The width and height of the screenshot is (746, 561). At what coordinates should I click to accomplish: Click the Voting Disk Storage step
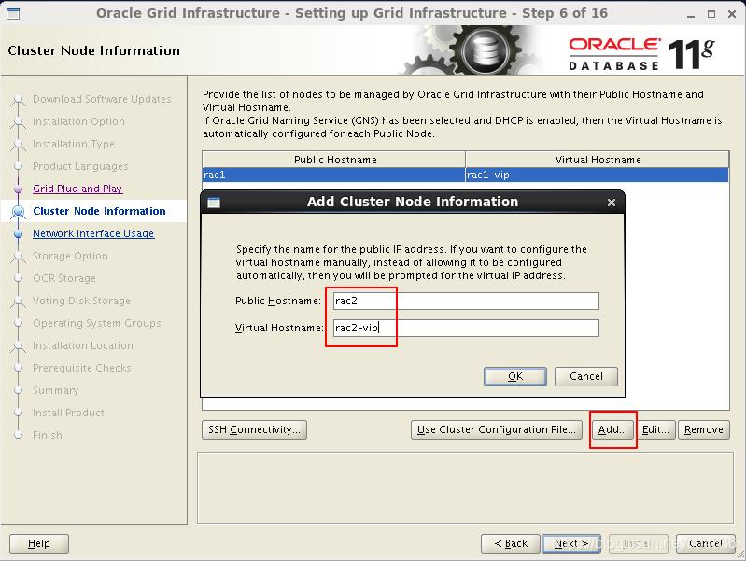pos(81,301)
